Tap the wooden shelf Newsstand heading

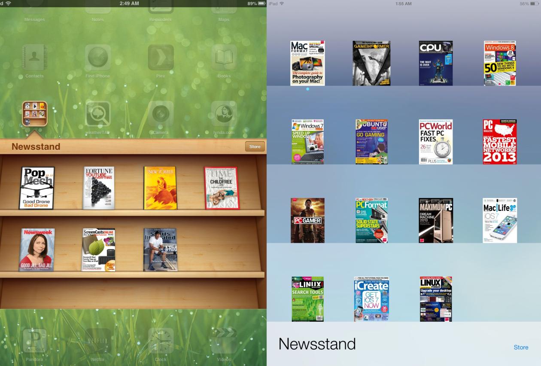coord(36,146)
